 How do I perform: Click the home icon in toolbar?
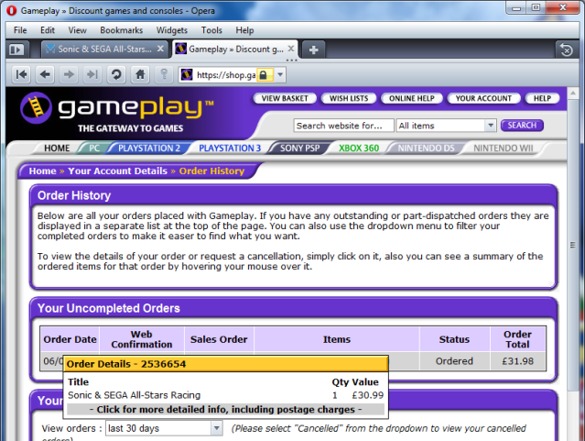(140, 74)
